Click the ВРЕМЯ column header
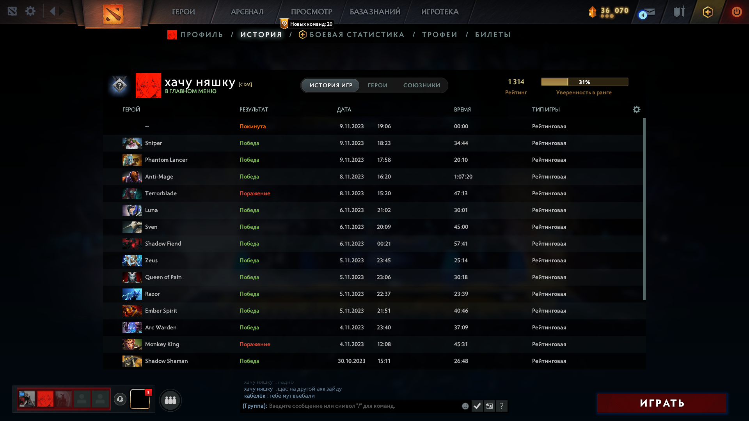The width and height of the screenshot is (749, 421). (x=462, y=110)
